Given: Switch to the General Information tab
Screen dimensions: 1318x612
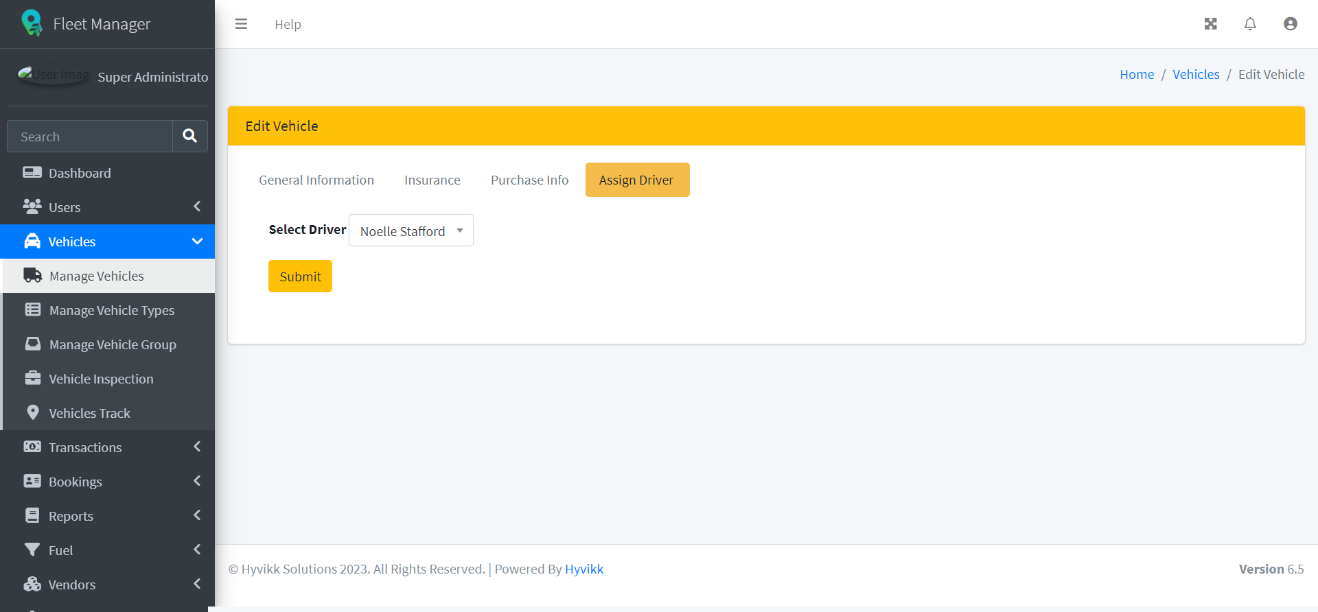Looking at the screenshot, I should 316,180.
